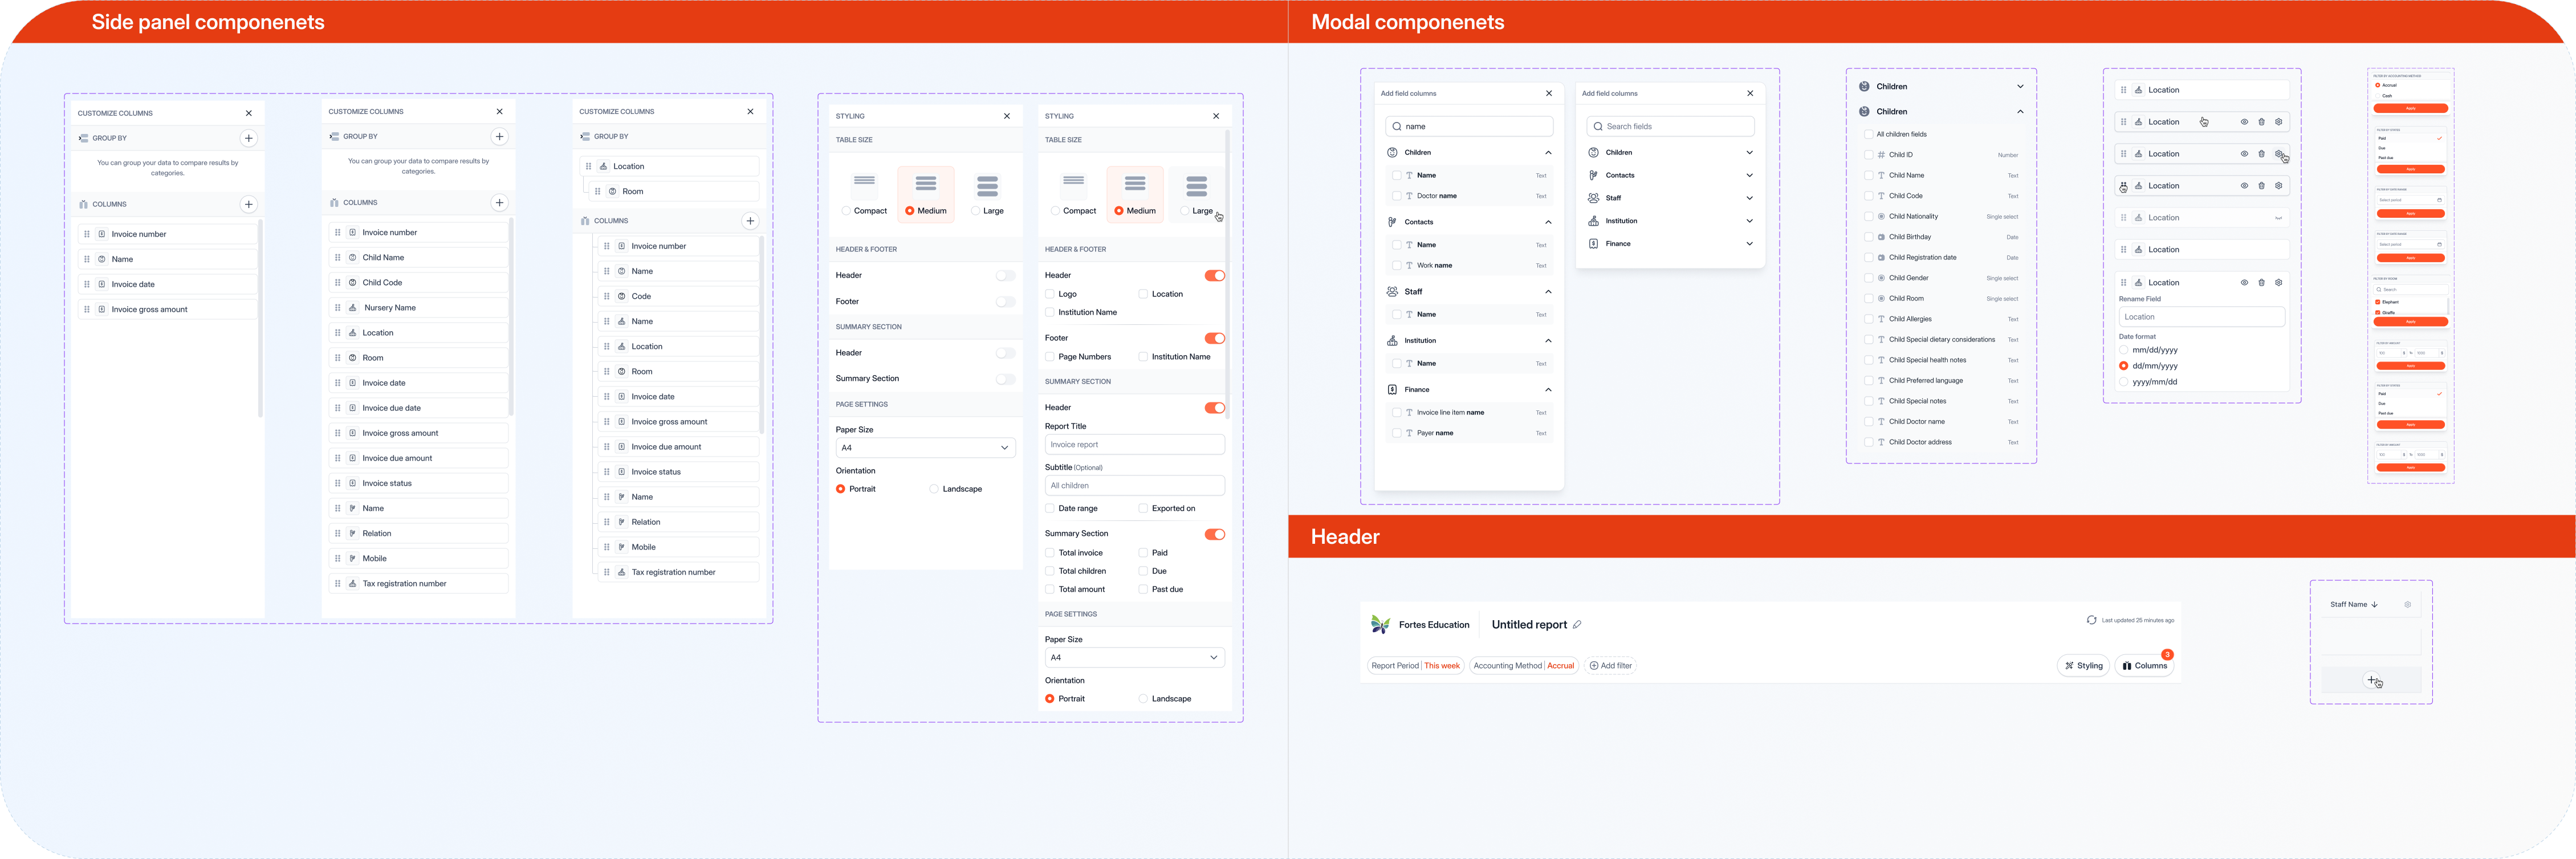Enable the Summary Section toggle in left Styling panel
Screen dimensions: 2576x859
(1005, 379)
